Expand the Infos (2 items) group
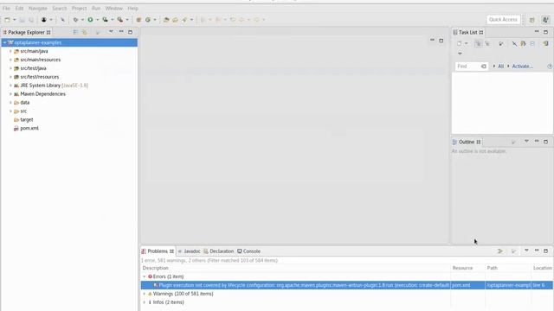This screenshot has height=311, width=554. point(145,302)
